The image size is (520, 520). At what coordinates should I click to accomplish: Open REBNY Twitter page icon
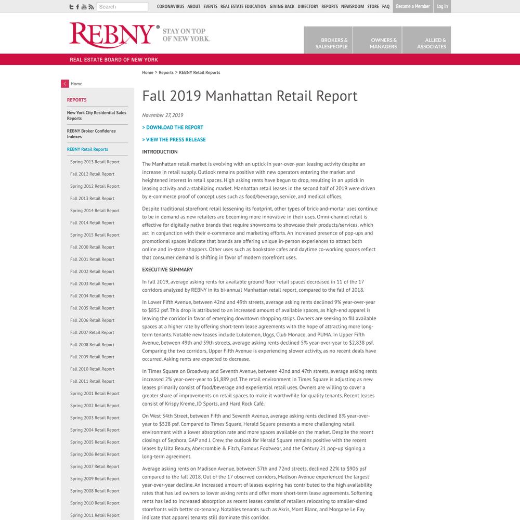[x=71, y=7]
